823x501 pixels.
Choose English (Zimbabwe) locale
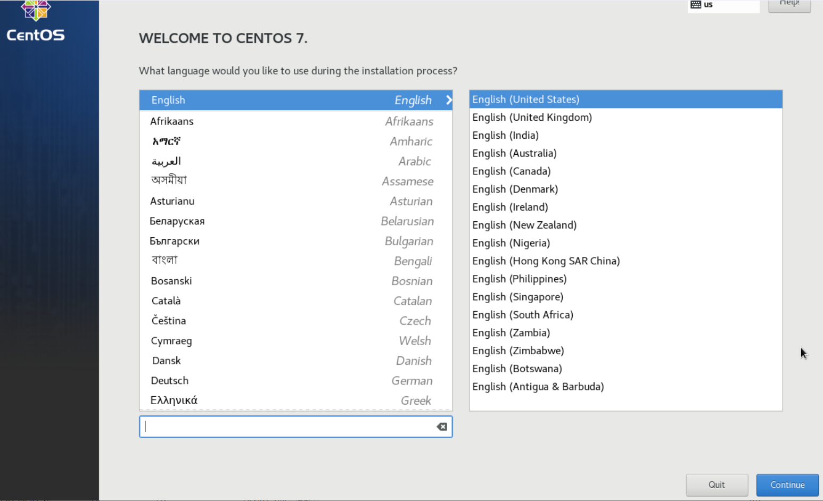[626, 351]
